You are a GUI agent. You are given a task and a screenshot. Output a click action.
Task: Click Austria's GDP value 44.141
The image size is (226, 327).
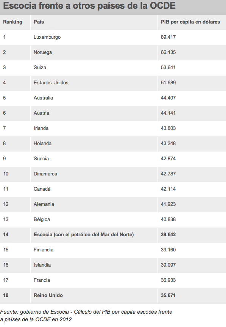point(168,113)
